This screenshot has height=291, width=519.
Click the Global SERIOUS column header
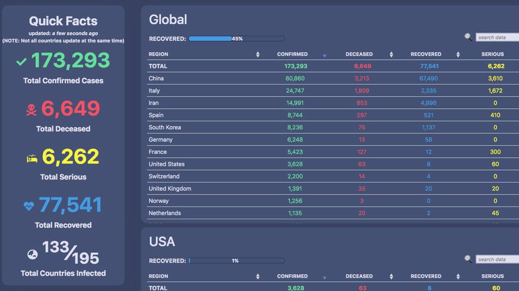493,54
